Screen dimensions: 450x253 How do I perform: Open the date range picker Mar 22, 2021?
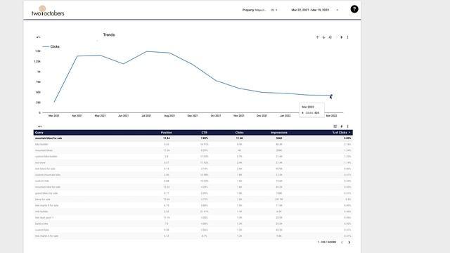tap(310, 10)
